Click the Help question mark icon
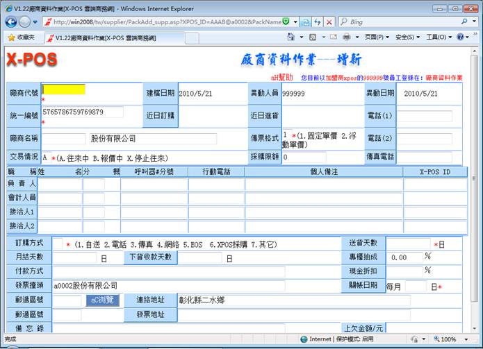The image size is (483, 349). point(459,37)
